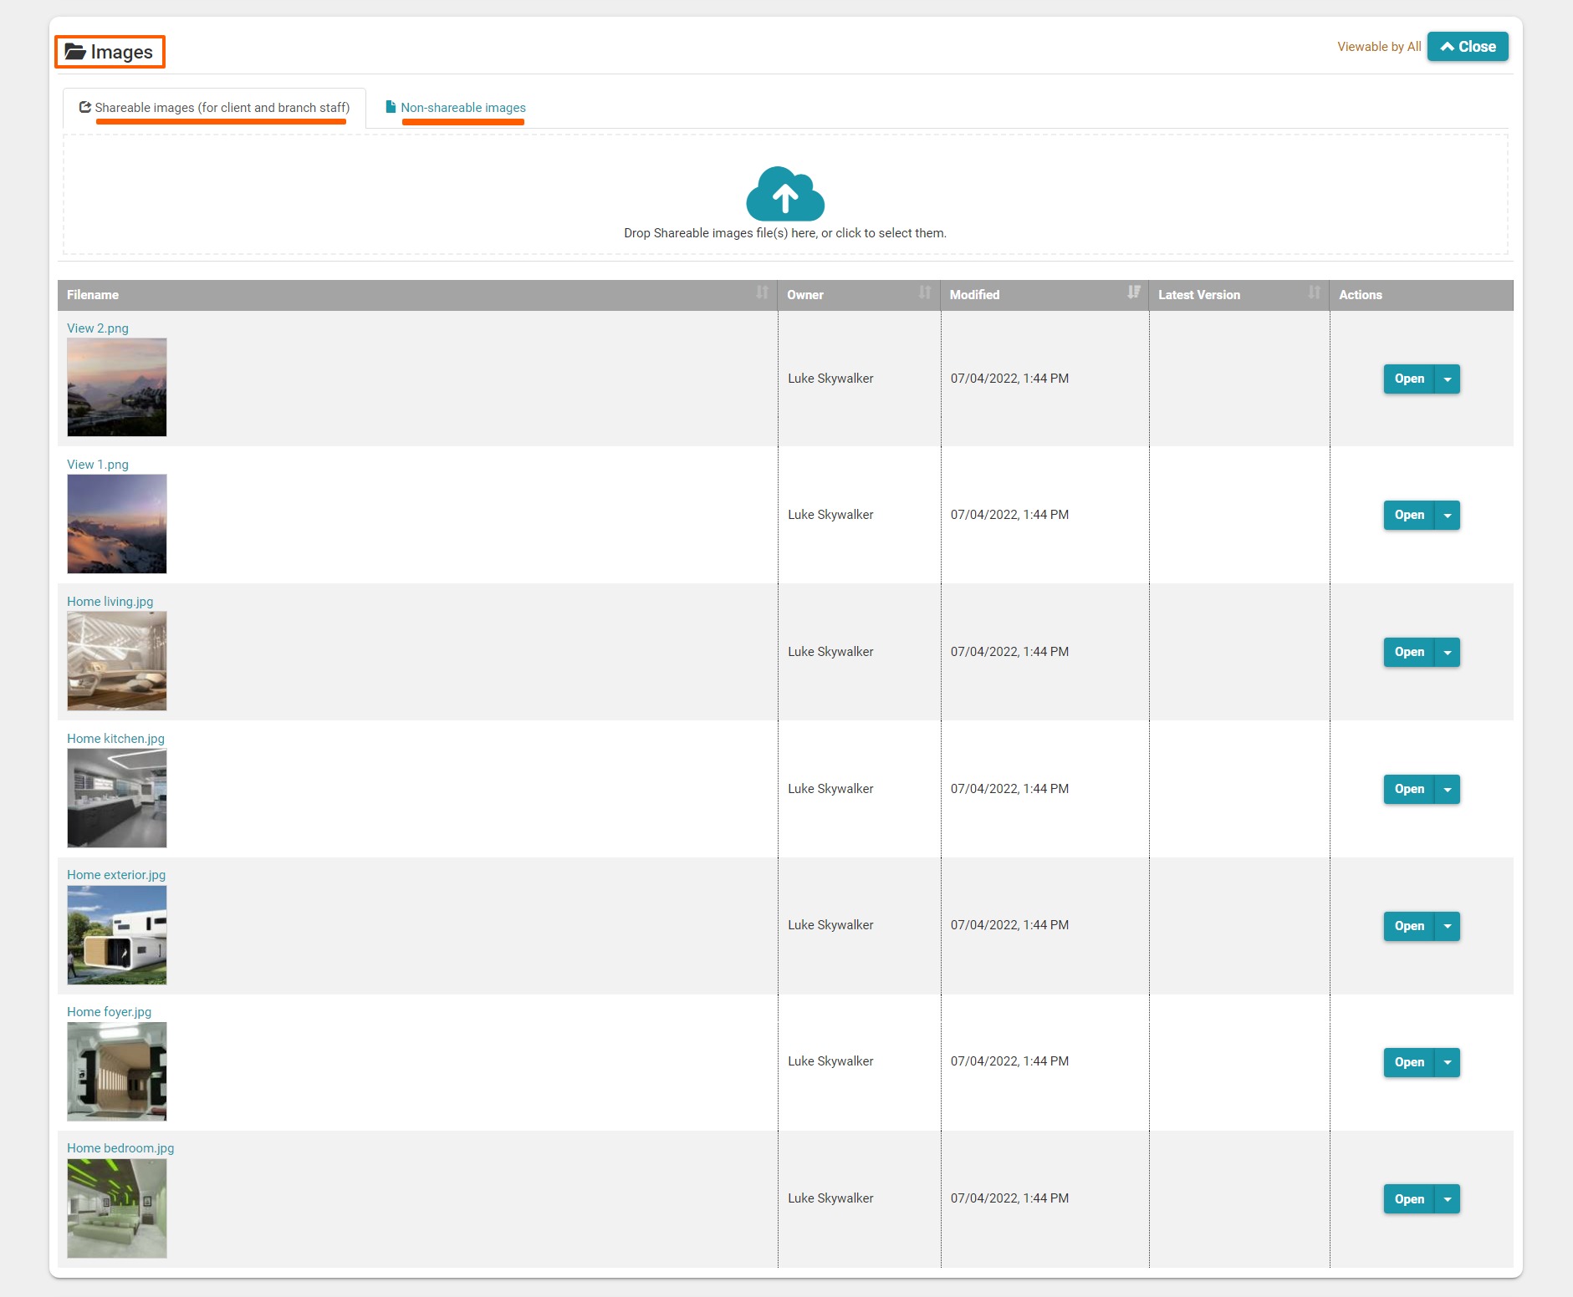Expand action dropdown for Home exterior.jpg
The image size is (1573, 1297).
pyautogui.click(x=1448, y=926)
